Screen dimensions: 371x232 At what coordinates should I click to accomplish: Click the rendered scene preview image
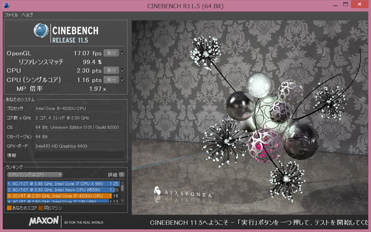(250, 117)
